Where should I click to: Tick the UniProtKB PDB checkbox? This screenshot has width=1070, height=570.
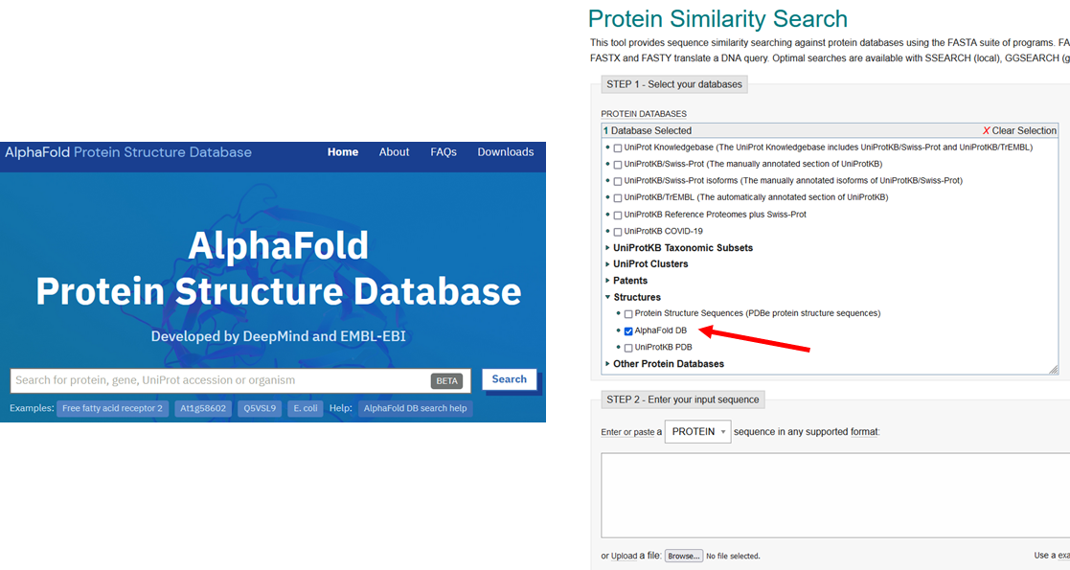[x=628, y=347]
